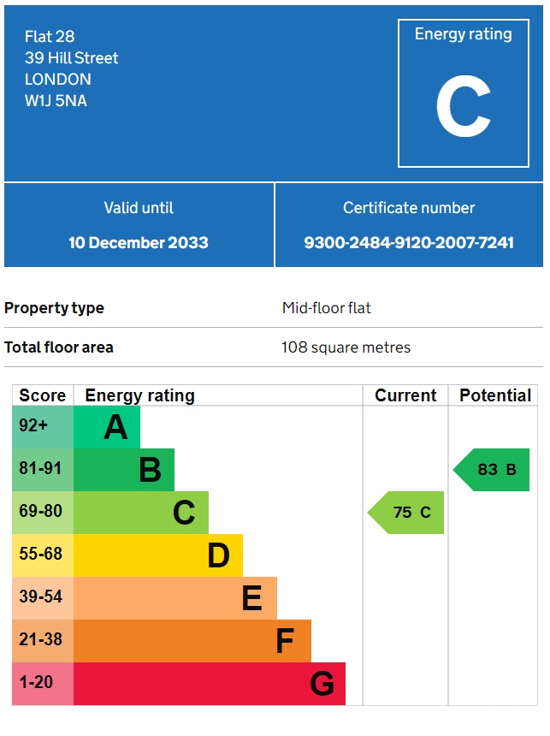
Task: Select the Potential column header
Action: [495, 395]
